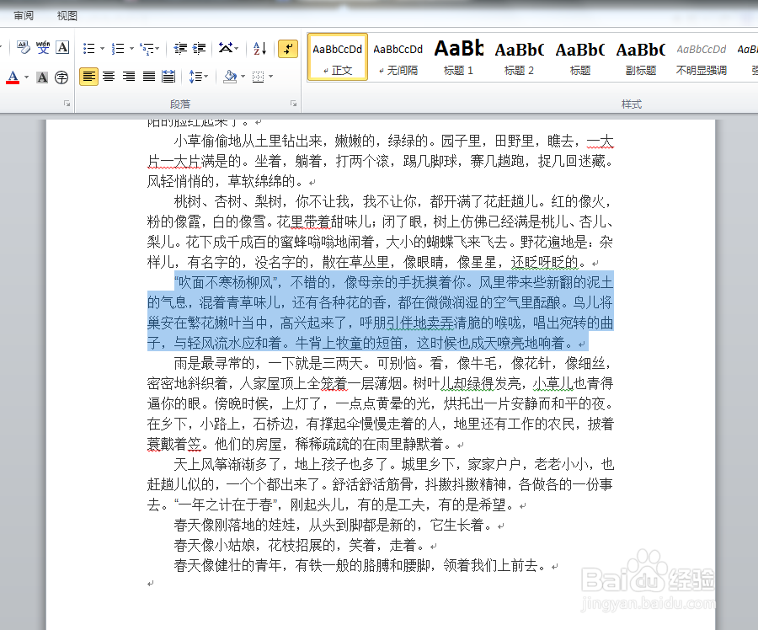The image size is (758, 630).
Task: Apply character shading to the selection
Action: (41, 77)
